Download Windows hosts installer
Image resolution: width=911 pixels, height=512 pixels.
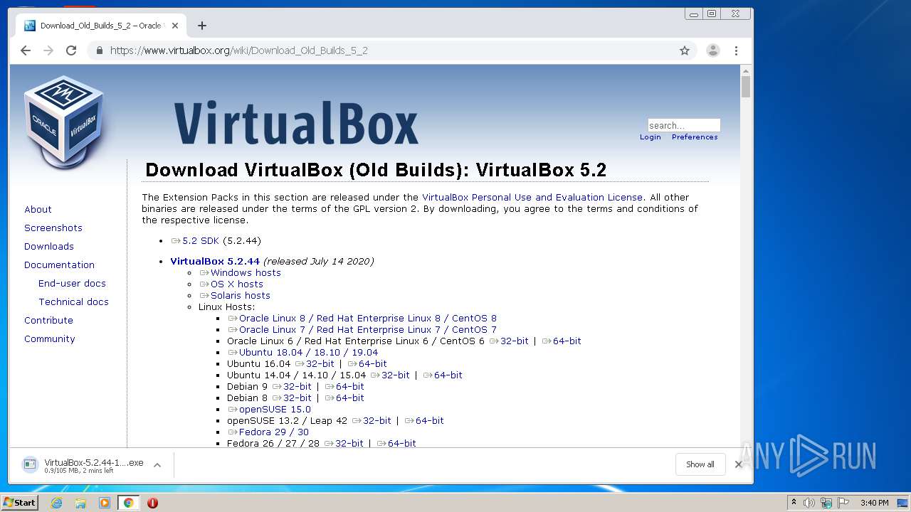[241, 272]
